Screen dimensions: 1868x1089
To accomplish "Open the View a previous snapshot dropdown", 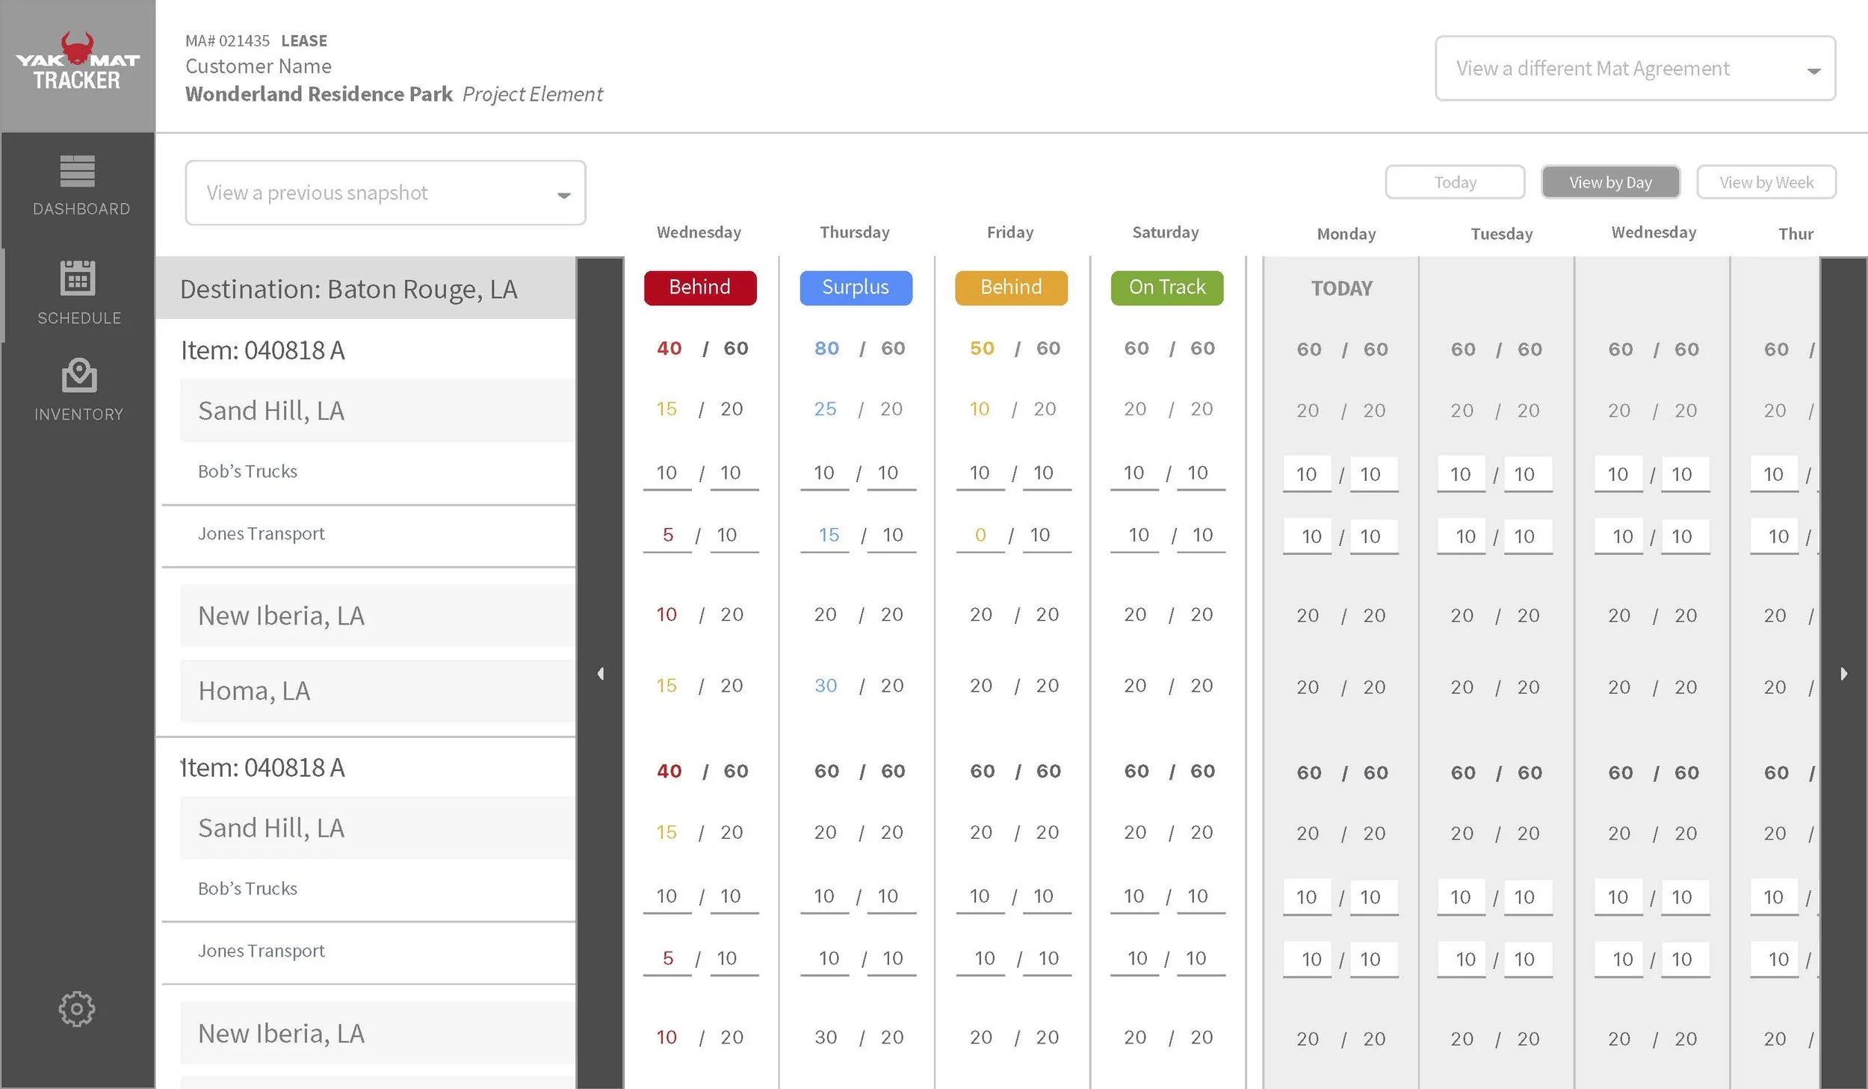I will pos(385,193).
